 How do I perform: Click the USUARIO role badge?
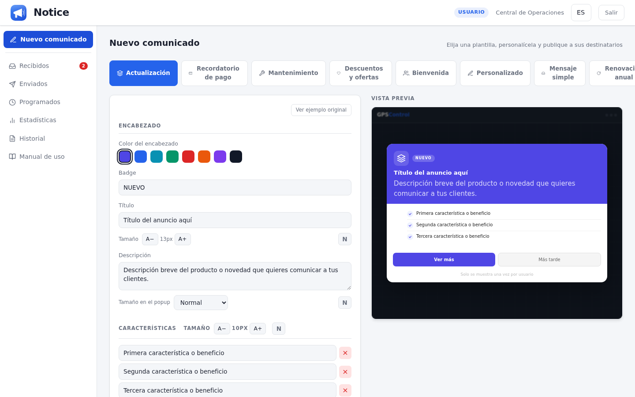471,12
